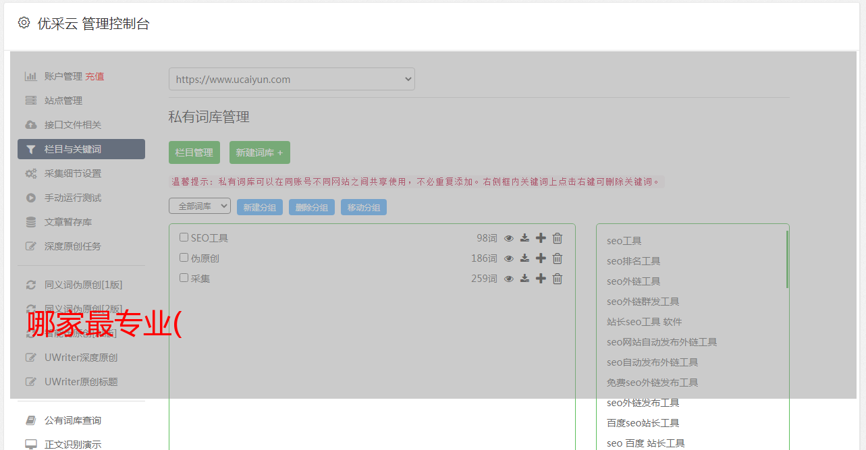
Task: Click the keyword seo排名工具
Action: [634, 261]
